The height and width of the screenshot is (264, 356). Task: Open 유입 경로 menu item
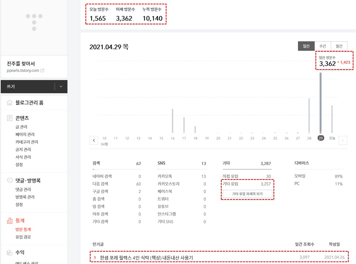coord(23,237)
